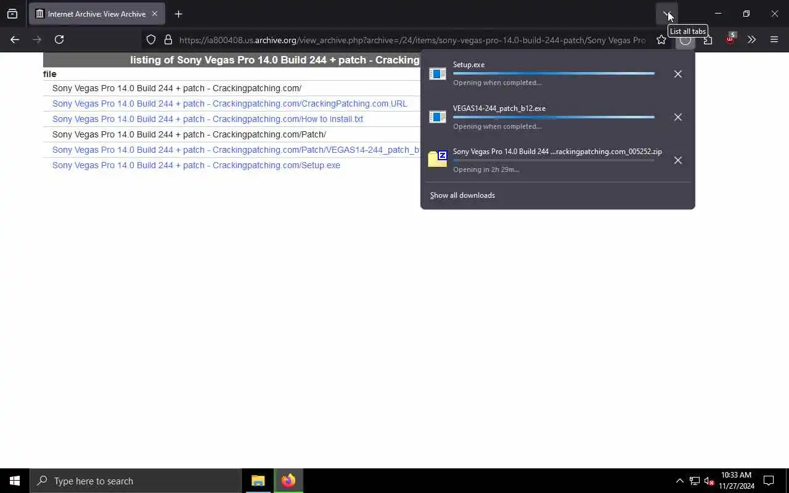This screenshot has height=493, width=789.
Task: Cancel the Setup.exe download
Action: [677, 74]
